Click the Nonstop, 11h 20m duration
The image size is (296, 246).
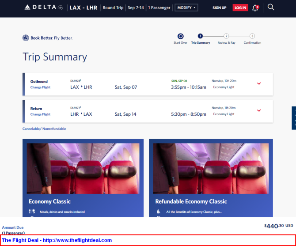click(x=224, y=108)
